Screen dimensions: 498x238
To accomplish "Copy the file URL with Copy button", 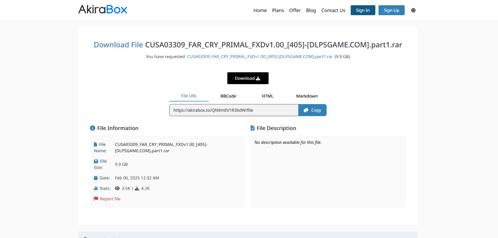I will pos(312,110).
